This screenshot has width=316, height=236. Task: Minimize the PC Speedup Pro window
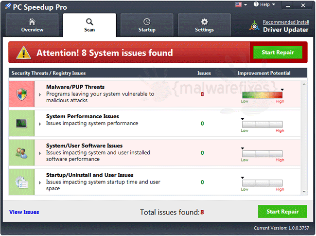click(x=288, y=6)
